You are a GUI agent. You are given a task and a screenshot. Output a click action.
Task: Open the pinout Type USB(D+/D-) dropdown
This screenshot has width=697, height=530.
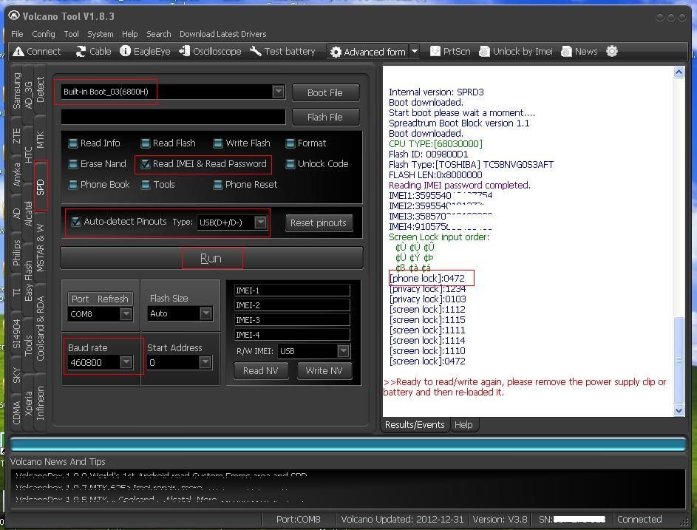(x=260, y=222)
